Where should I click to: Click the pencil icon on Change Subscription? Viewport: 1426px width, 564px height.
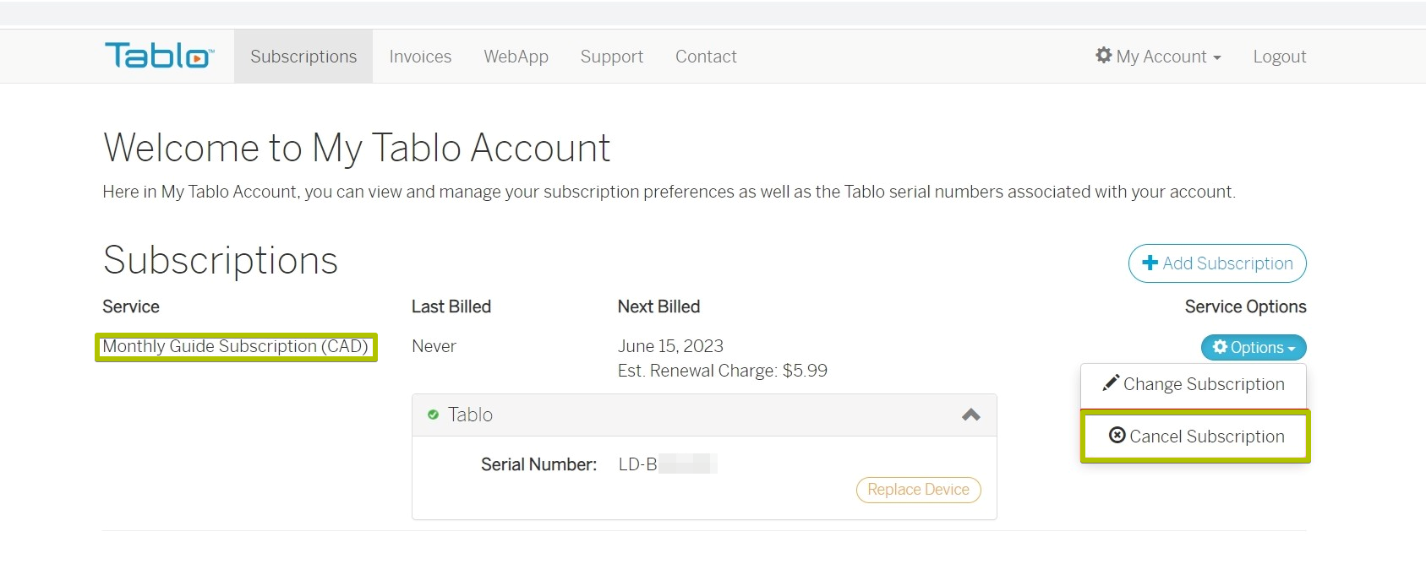1111,382
